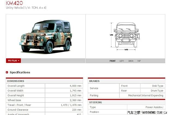Viewport: 169px width, 115px height.
Task: Click the Power Assisted steering value
Action: click(x=154, y=107)
